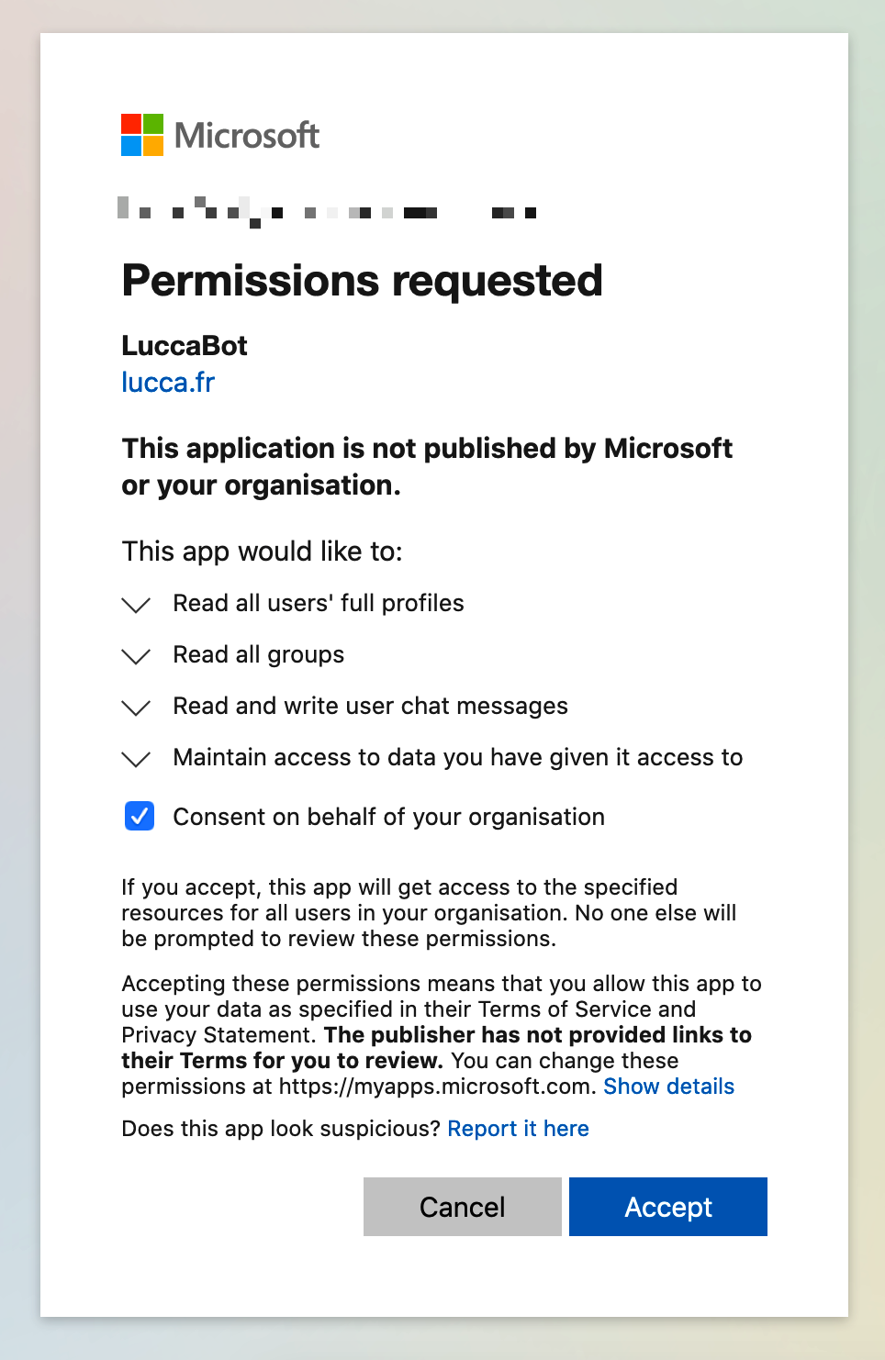Select the 'Read all users' full profiles' permission text
This screenshot has width=885, height=1360.
coord(319,603)
